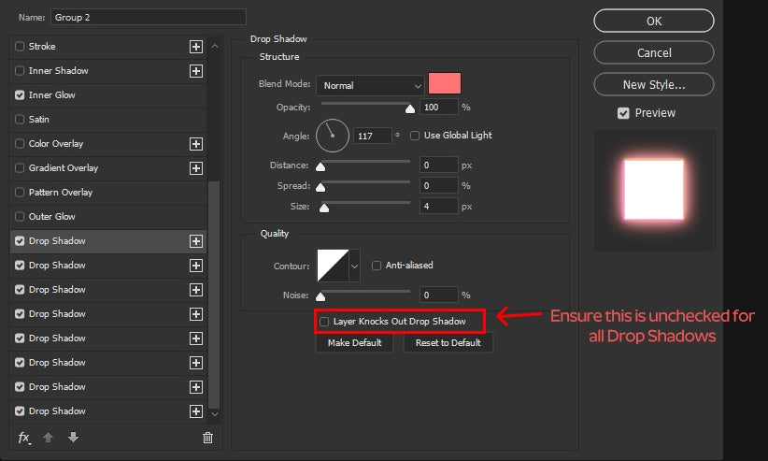Click the effects list vertical scrollbar thumb
The width and height of the screenshot is (768, 461).
[x=214, y=295]
